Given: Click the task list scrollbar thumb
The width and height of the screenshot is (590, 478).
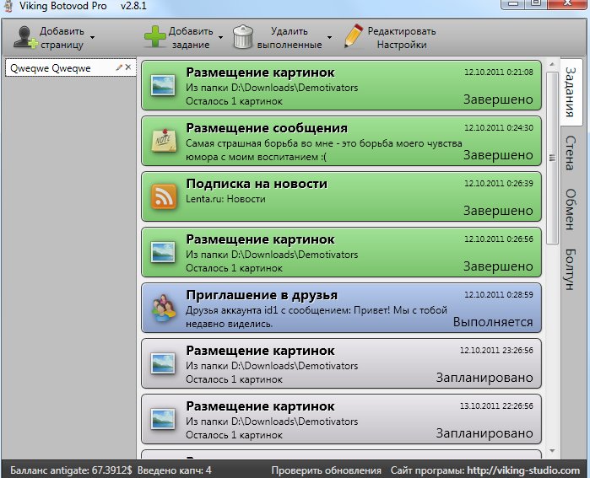Looking at the screenshot, I should (552, 158).
